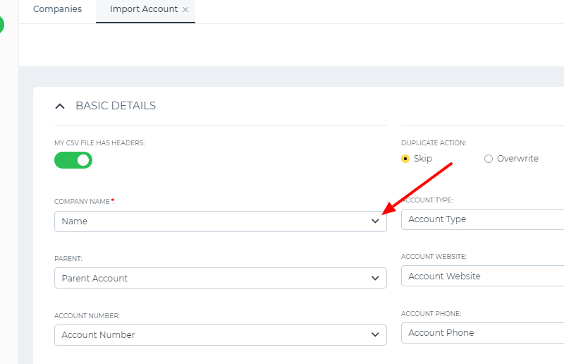564x364 pixels.
Task: Click the Name text in Company Name field
Action: click(x=75, y=221)
